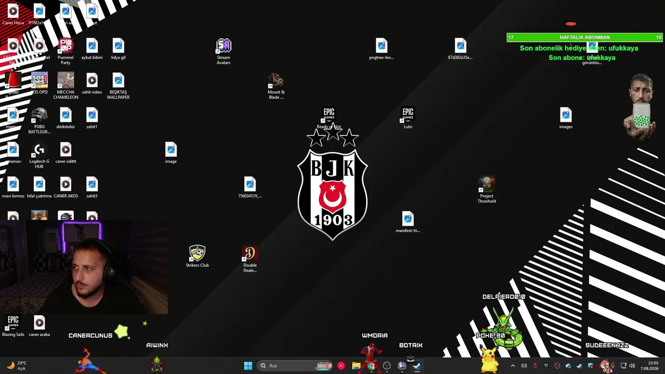The width and height of the screenshot is (665, 374).
Task: Select the pngtree-leo image file
Action: click(x=381, y=49)
